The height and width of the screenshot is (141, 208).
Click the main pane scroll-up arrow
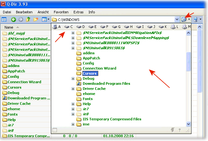click(x=200, y=27)
